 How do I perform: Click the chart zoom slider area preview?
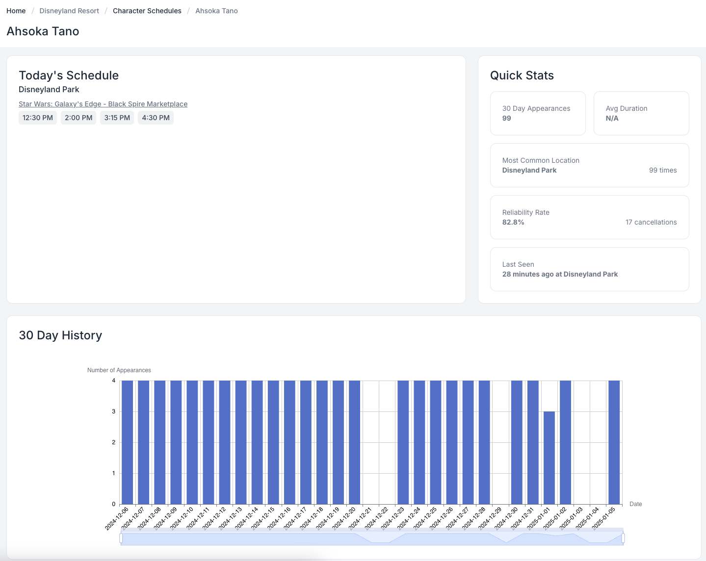tap(372, 538)
